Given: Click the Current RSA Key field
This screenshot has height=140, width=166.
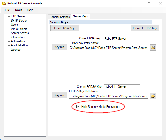Looking at the screenshot, I should (122, 39).
